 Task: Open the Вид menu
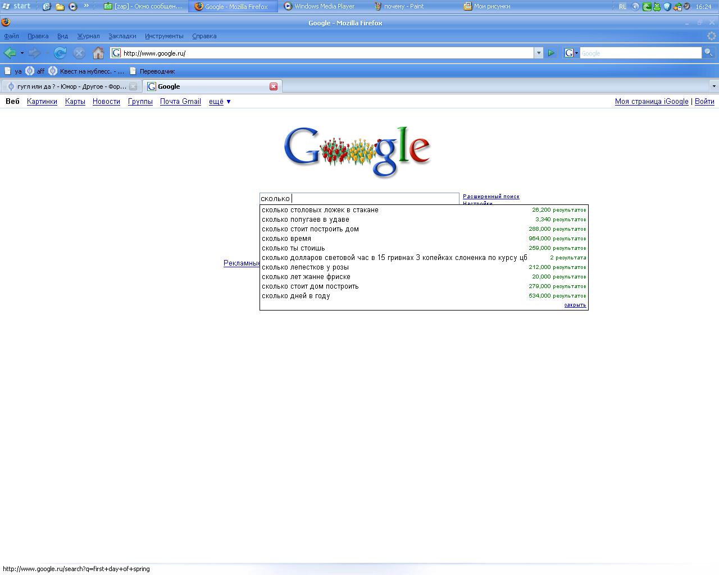[x=62, y=36]
